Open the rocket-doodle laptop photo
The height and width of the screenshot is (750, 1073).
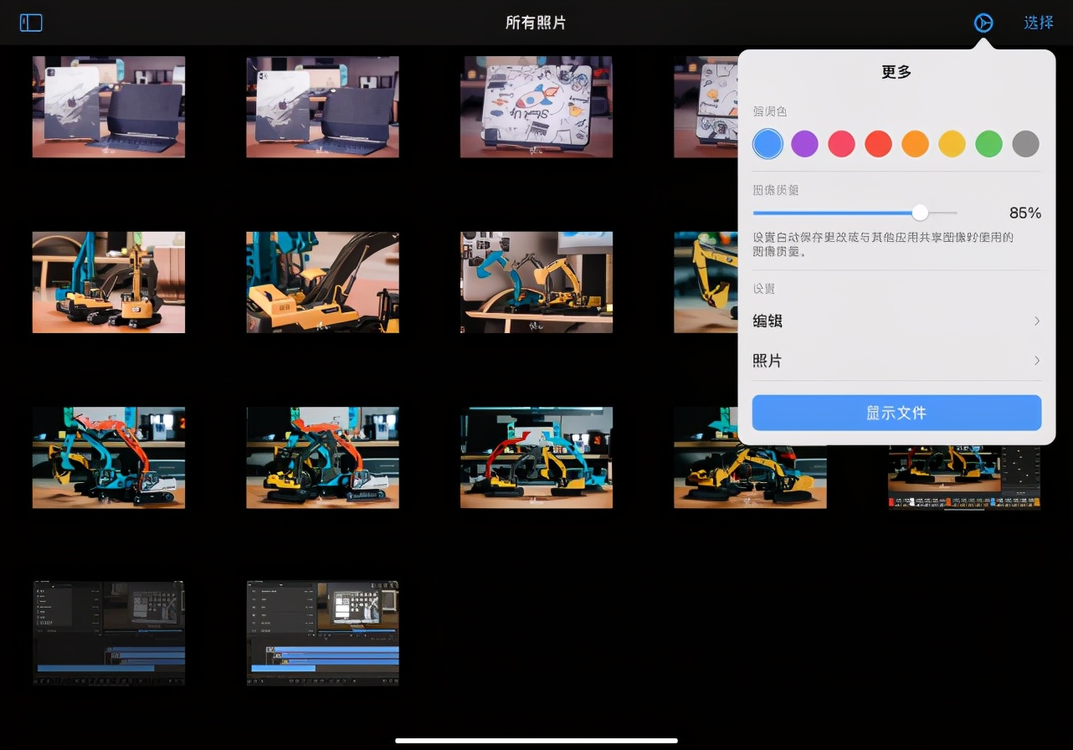tap(536, 106)
